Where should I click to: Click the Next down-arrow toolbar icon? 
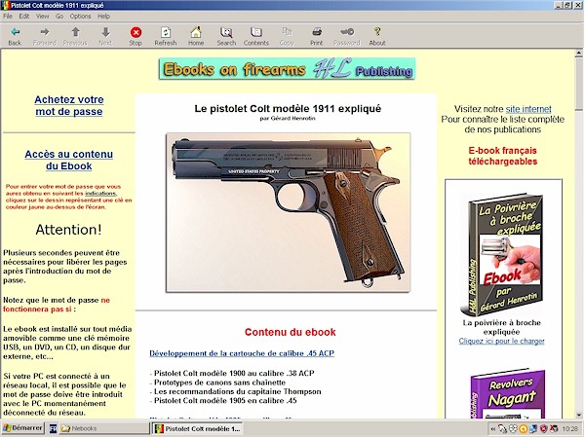105,32
